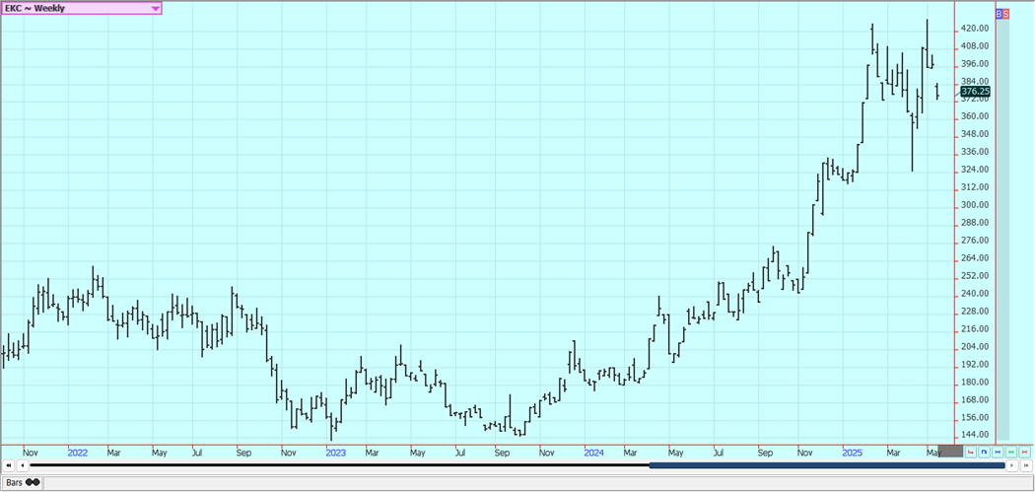The image size is (1035, 492).
Task: Click the 300.00 price axis label
Action: coord(974,205)
